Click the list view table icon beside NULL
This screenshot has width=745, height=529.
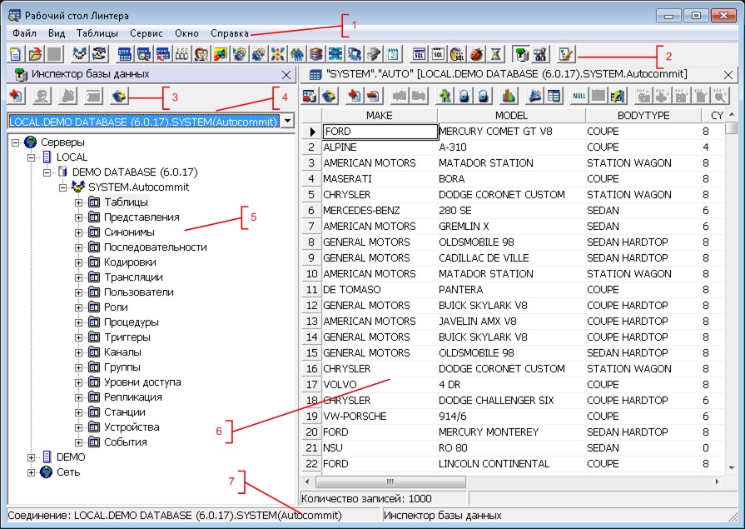point(554,96)
